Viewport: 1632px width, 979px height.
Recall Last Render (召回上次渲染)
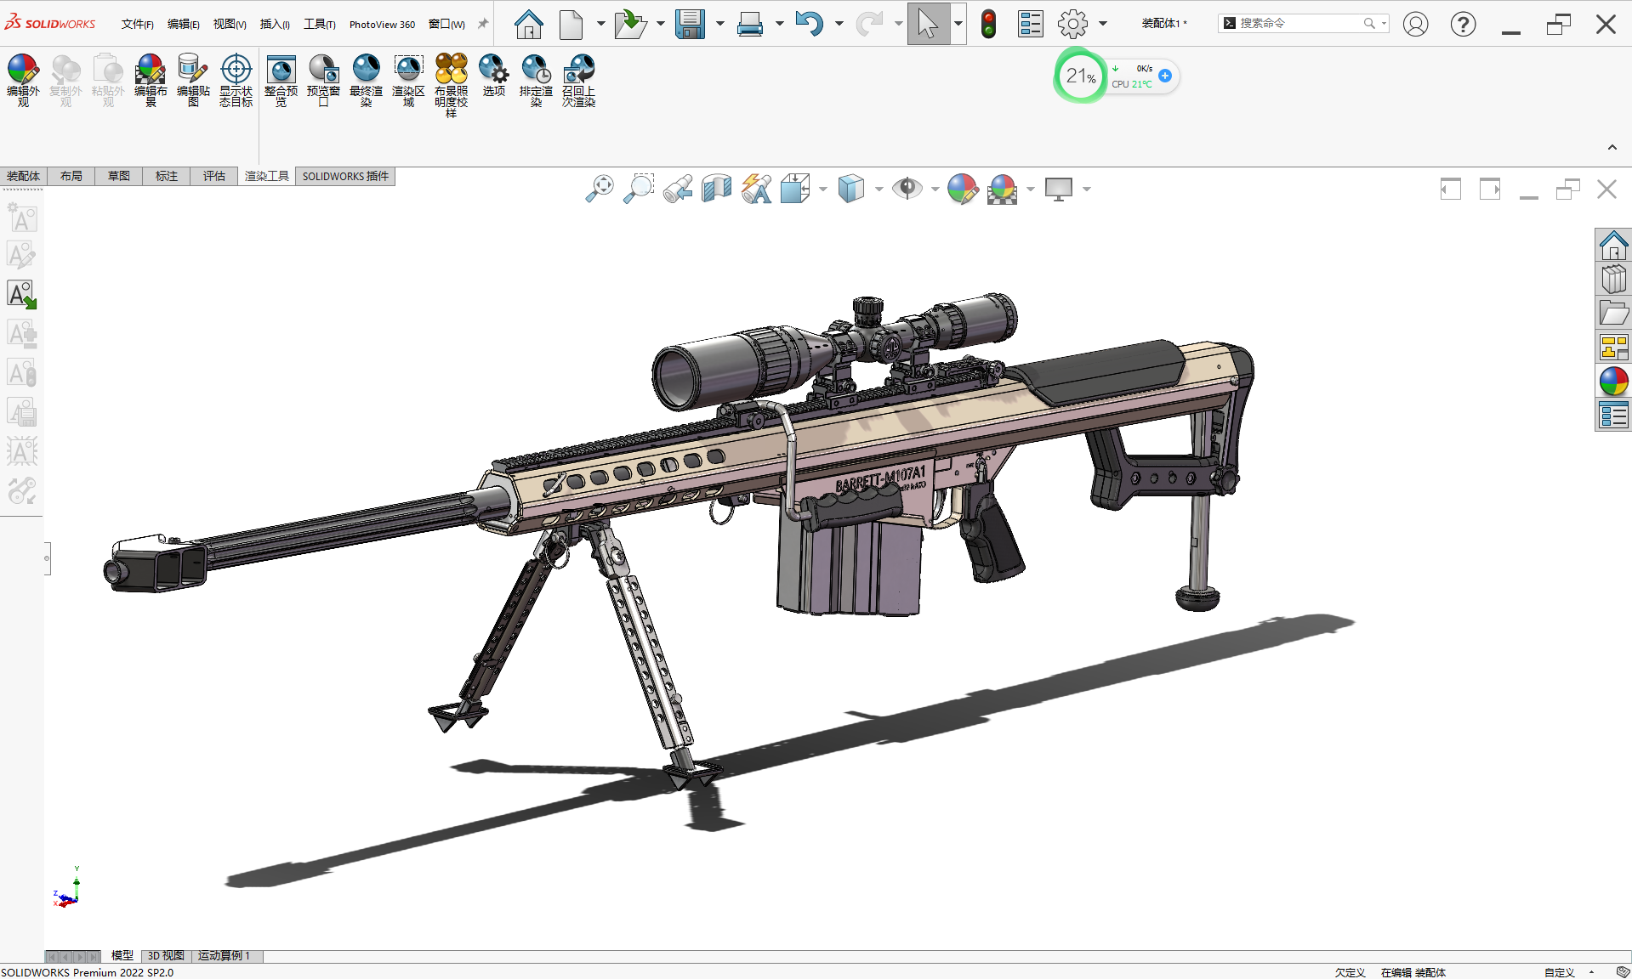point(578,80)
